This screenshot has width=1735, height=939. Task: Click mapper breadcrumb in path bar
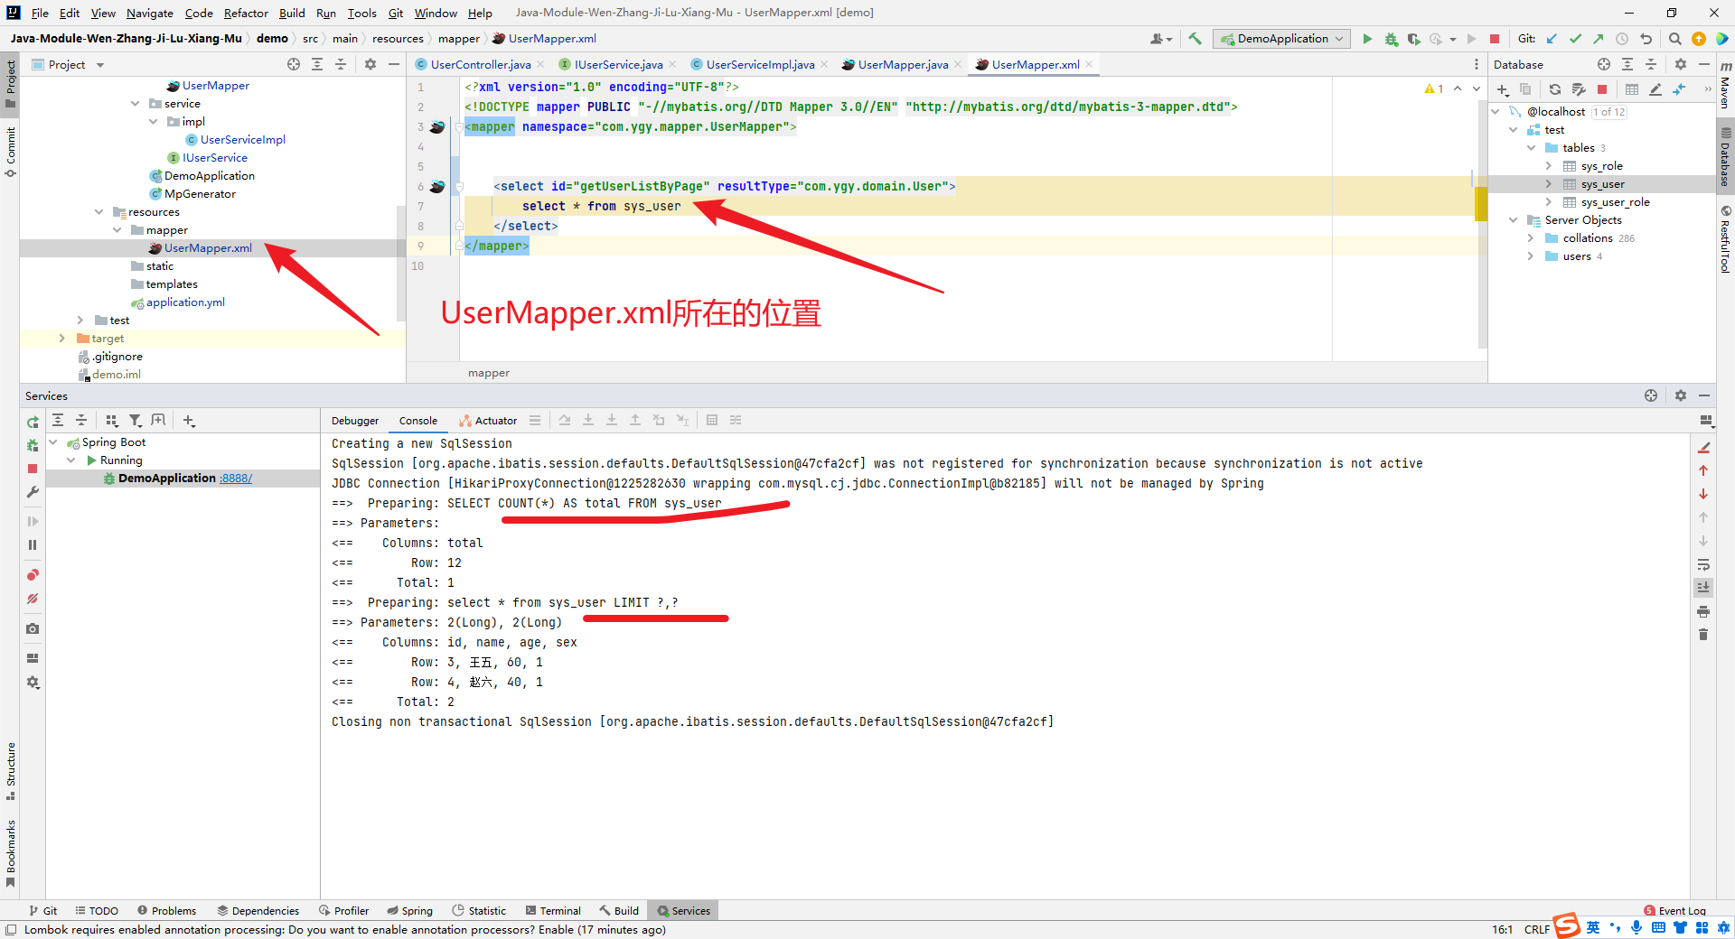click(x=459, y=39)
